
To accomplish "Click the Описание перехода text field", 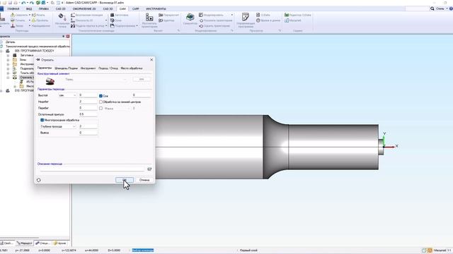I will click(x=93, y=169).
